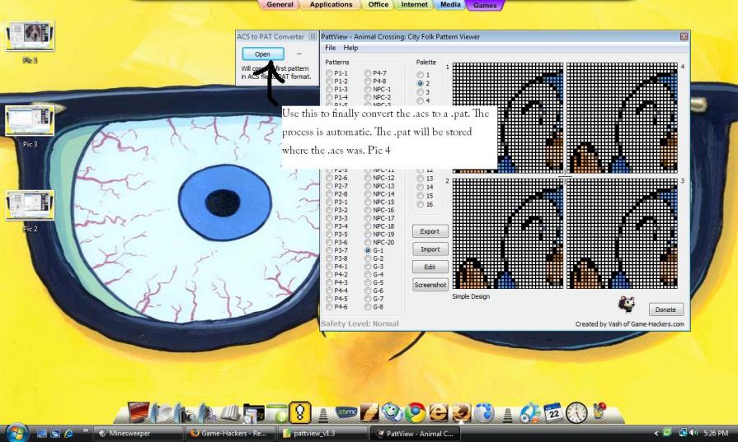Open the red laptop dock icon
Screen dimensions: 738x442
pyautogui.click(x=139, y=412)
